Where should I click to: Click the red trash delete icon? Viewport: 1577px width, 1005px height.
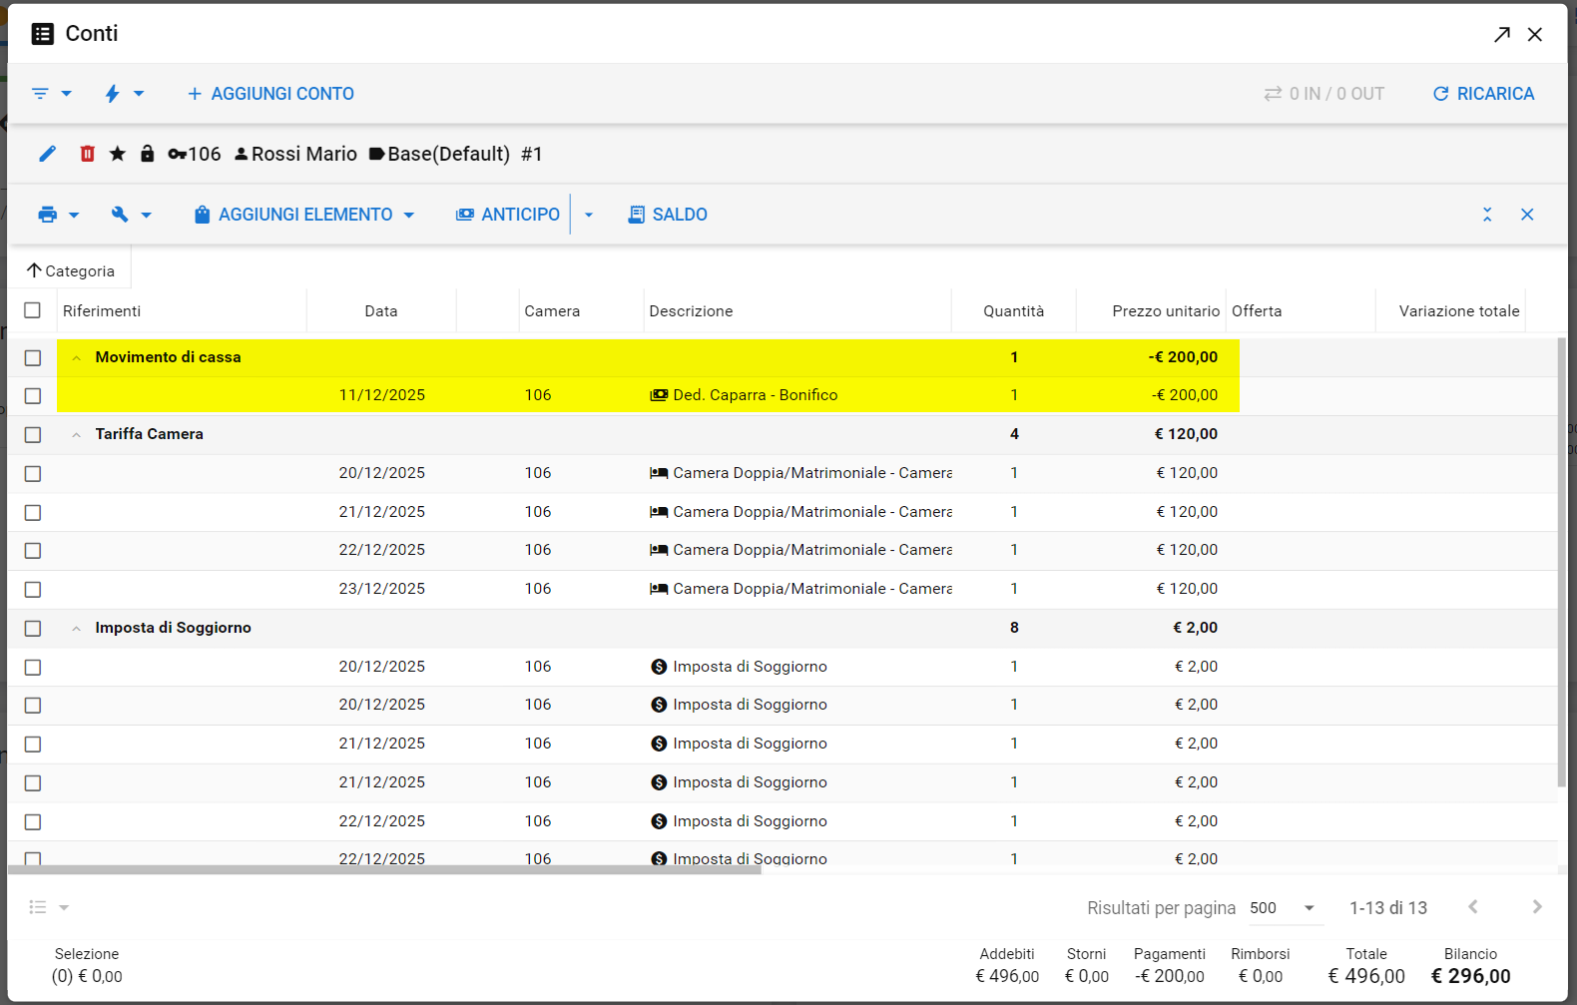point(88,154)
